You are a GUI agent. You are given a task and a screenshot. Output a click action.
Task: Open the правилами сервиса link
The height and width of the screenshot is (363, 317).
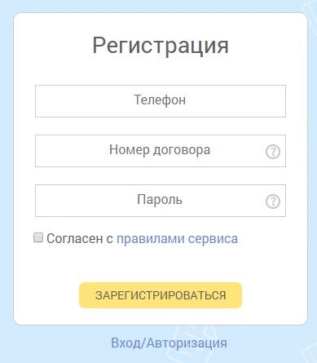(x=177, y=239)
